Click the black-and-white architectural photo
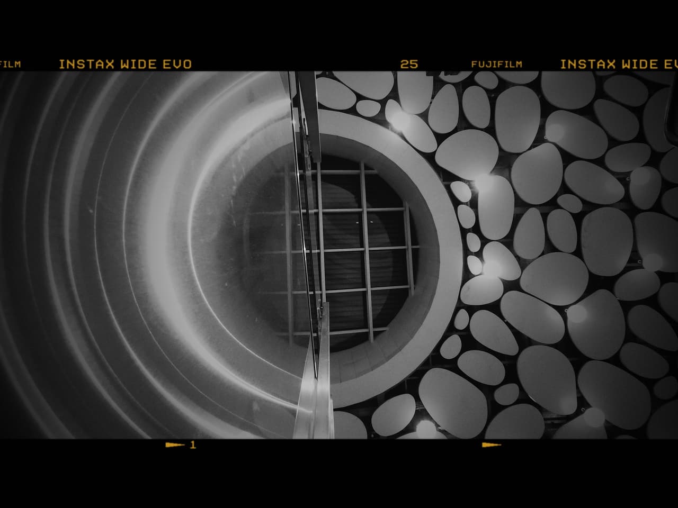This screenshot has width=678, height=508. point(339,255)
